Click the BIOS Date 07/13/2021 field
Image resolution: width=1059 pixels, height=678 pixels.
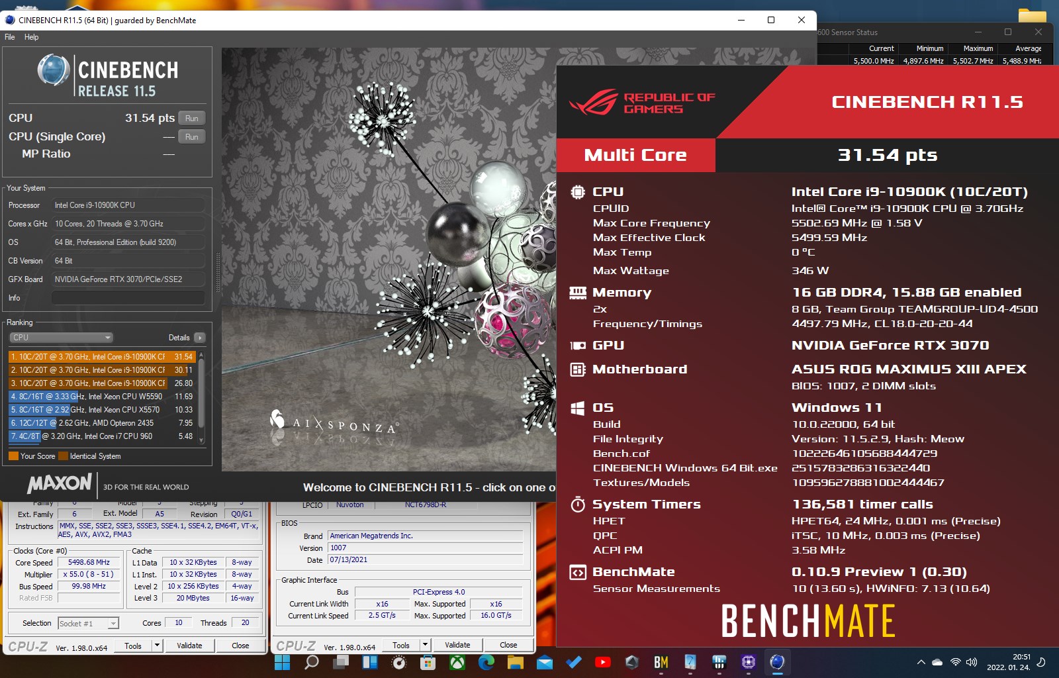(426, 559)
